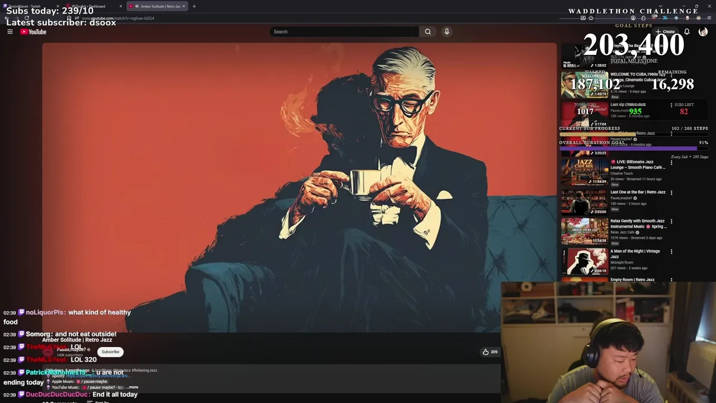The height and width of the screenshot is (403, 716).
Task: Click DucDucDucDucDuc chat username
Action: [x=58, y=395]
